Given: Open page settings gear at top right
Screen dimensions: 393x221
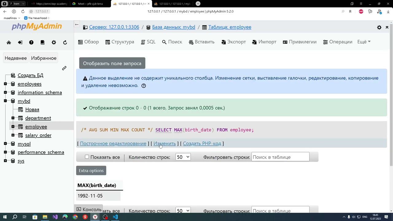Looking at the screenshot, I should point(379,27).
